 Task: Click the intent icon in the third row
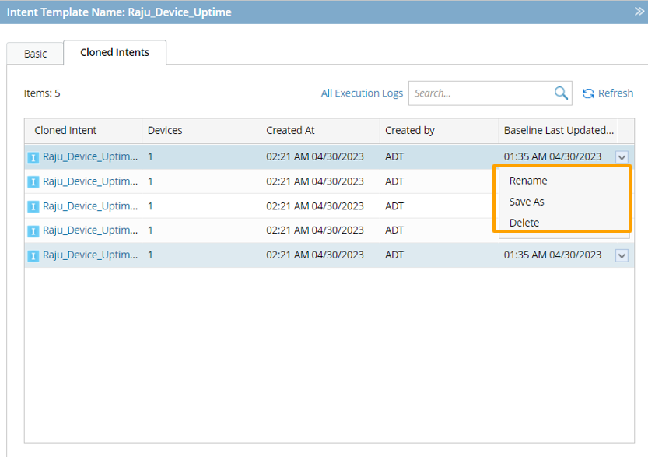[33, 206]
